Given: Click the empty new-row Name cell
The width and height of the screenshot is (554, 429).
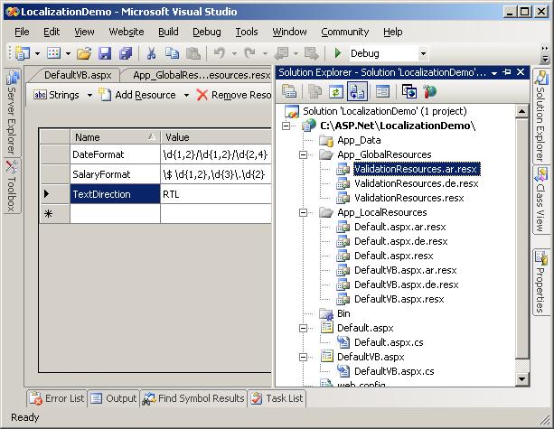Looking at the screenshot, I should [115, 214].
